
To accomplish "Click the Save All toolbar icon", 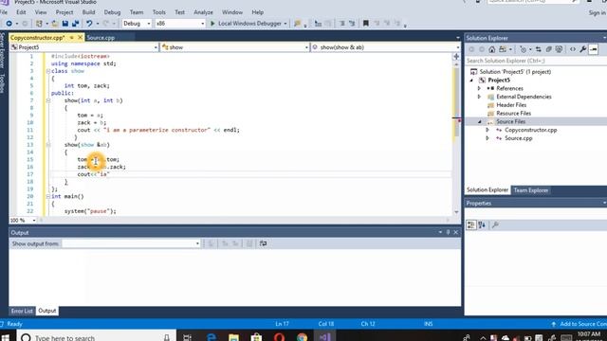I will [76, 24].
